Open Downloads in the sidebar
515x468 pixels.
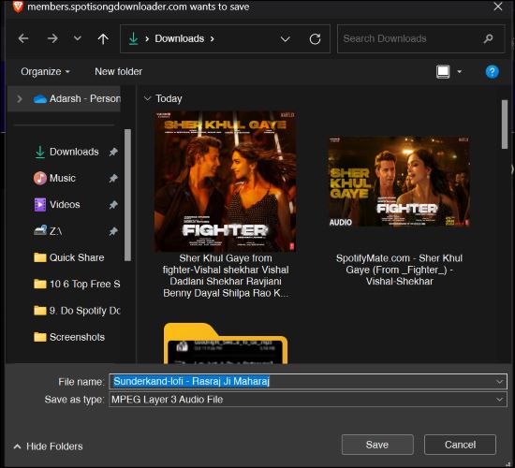point(66,152)
